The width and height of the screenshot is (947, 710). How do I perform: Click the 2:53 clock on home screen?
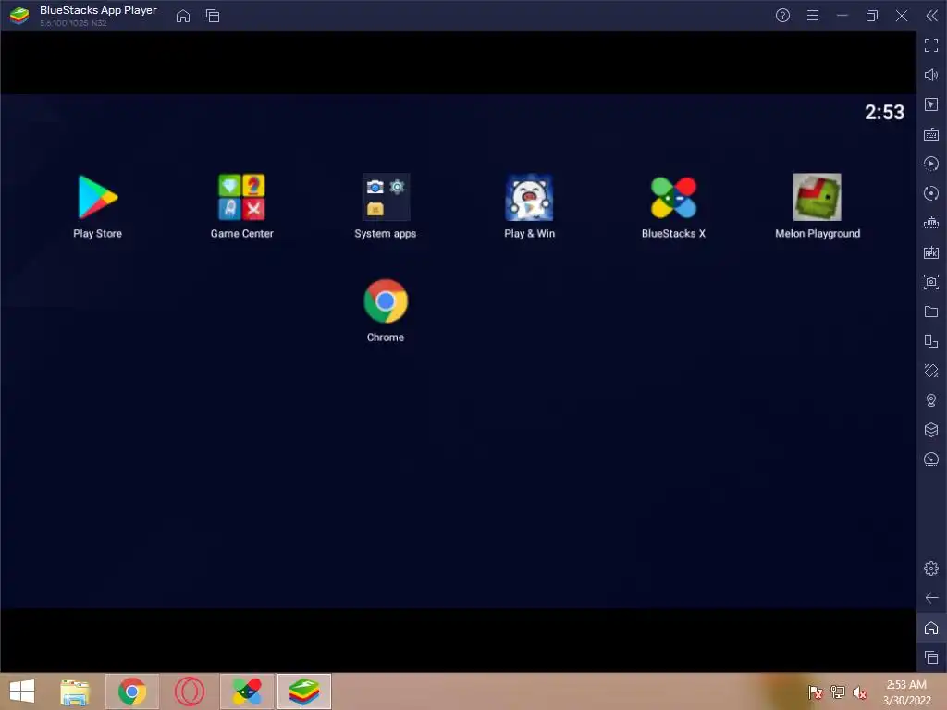[x=884, y=112]
